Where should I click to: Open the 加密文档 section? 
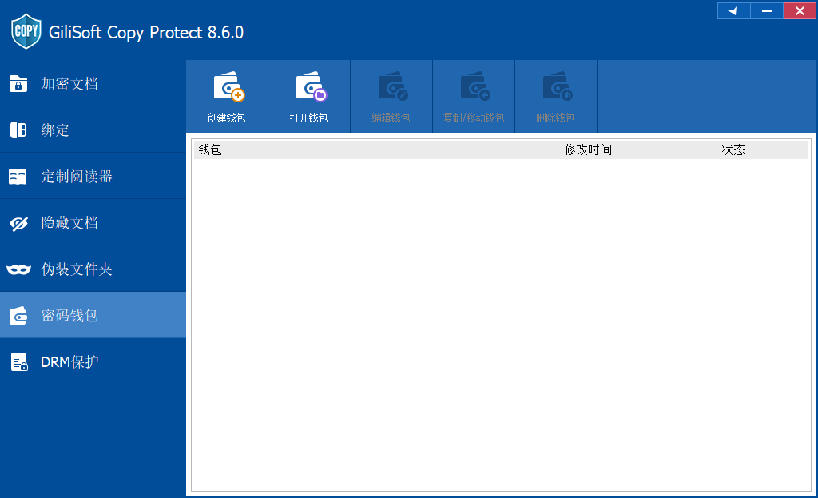93,83
